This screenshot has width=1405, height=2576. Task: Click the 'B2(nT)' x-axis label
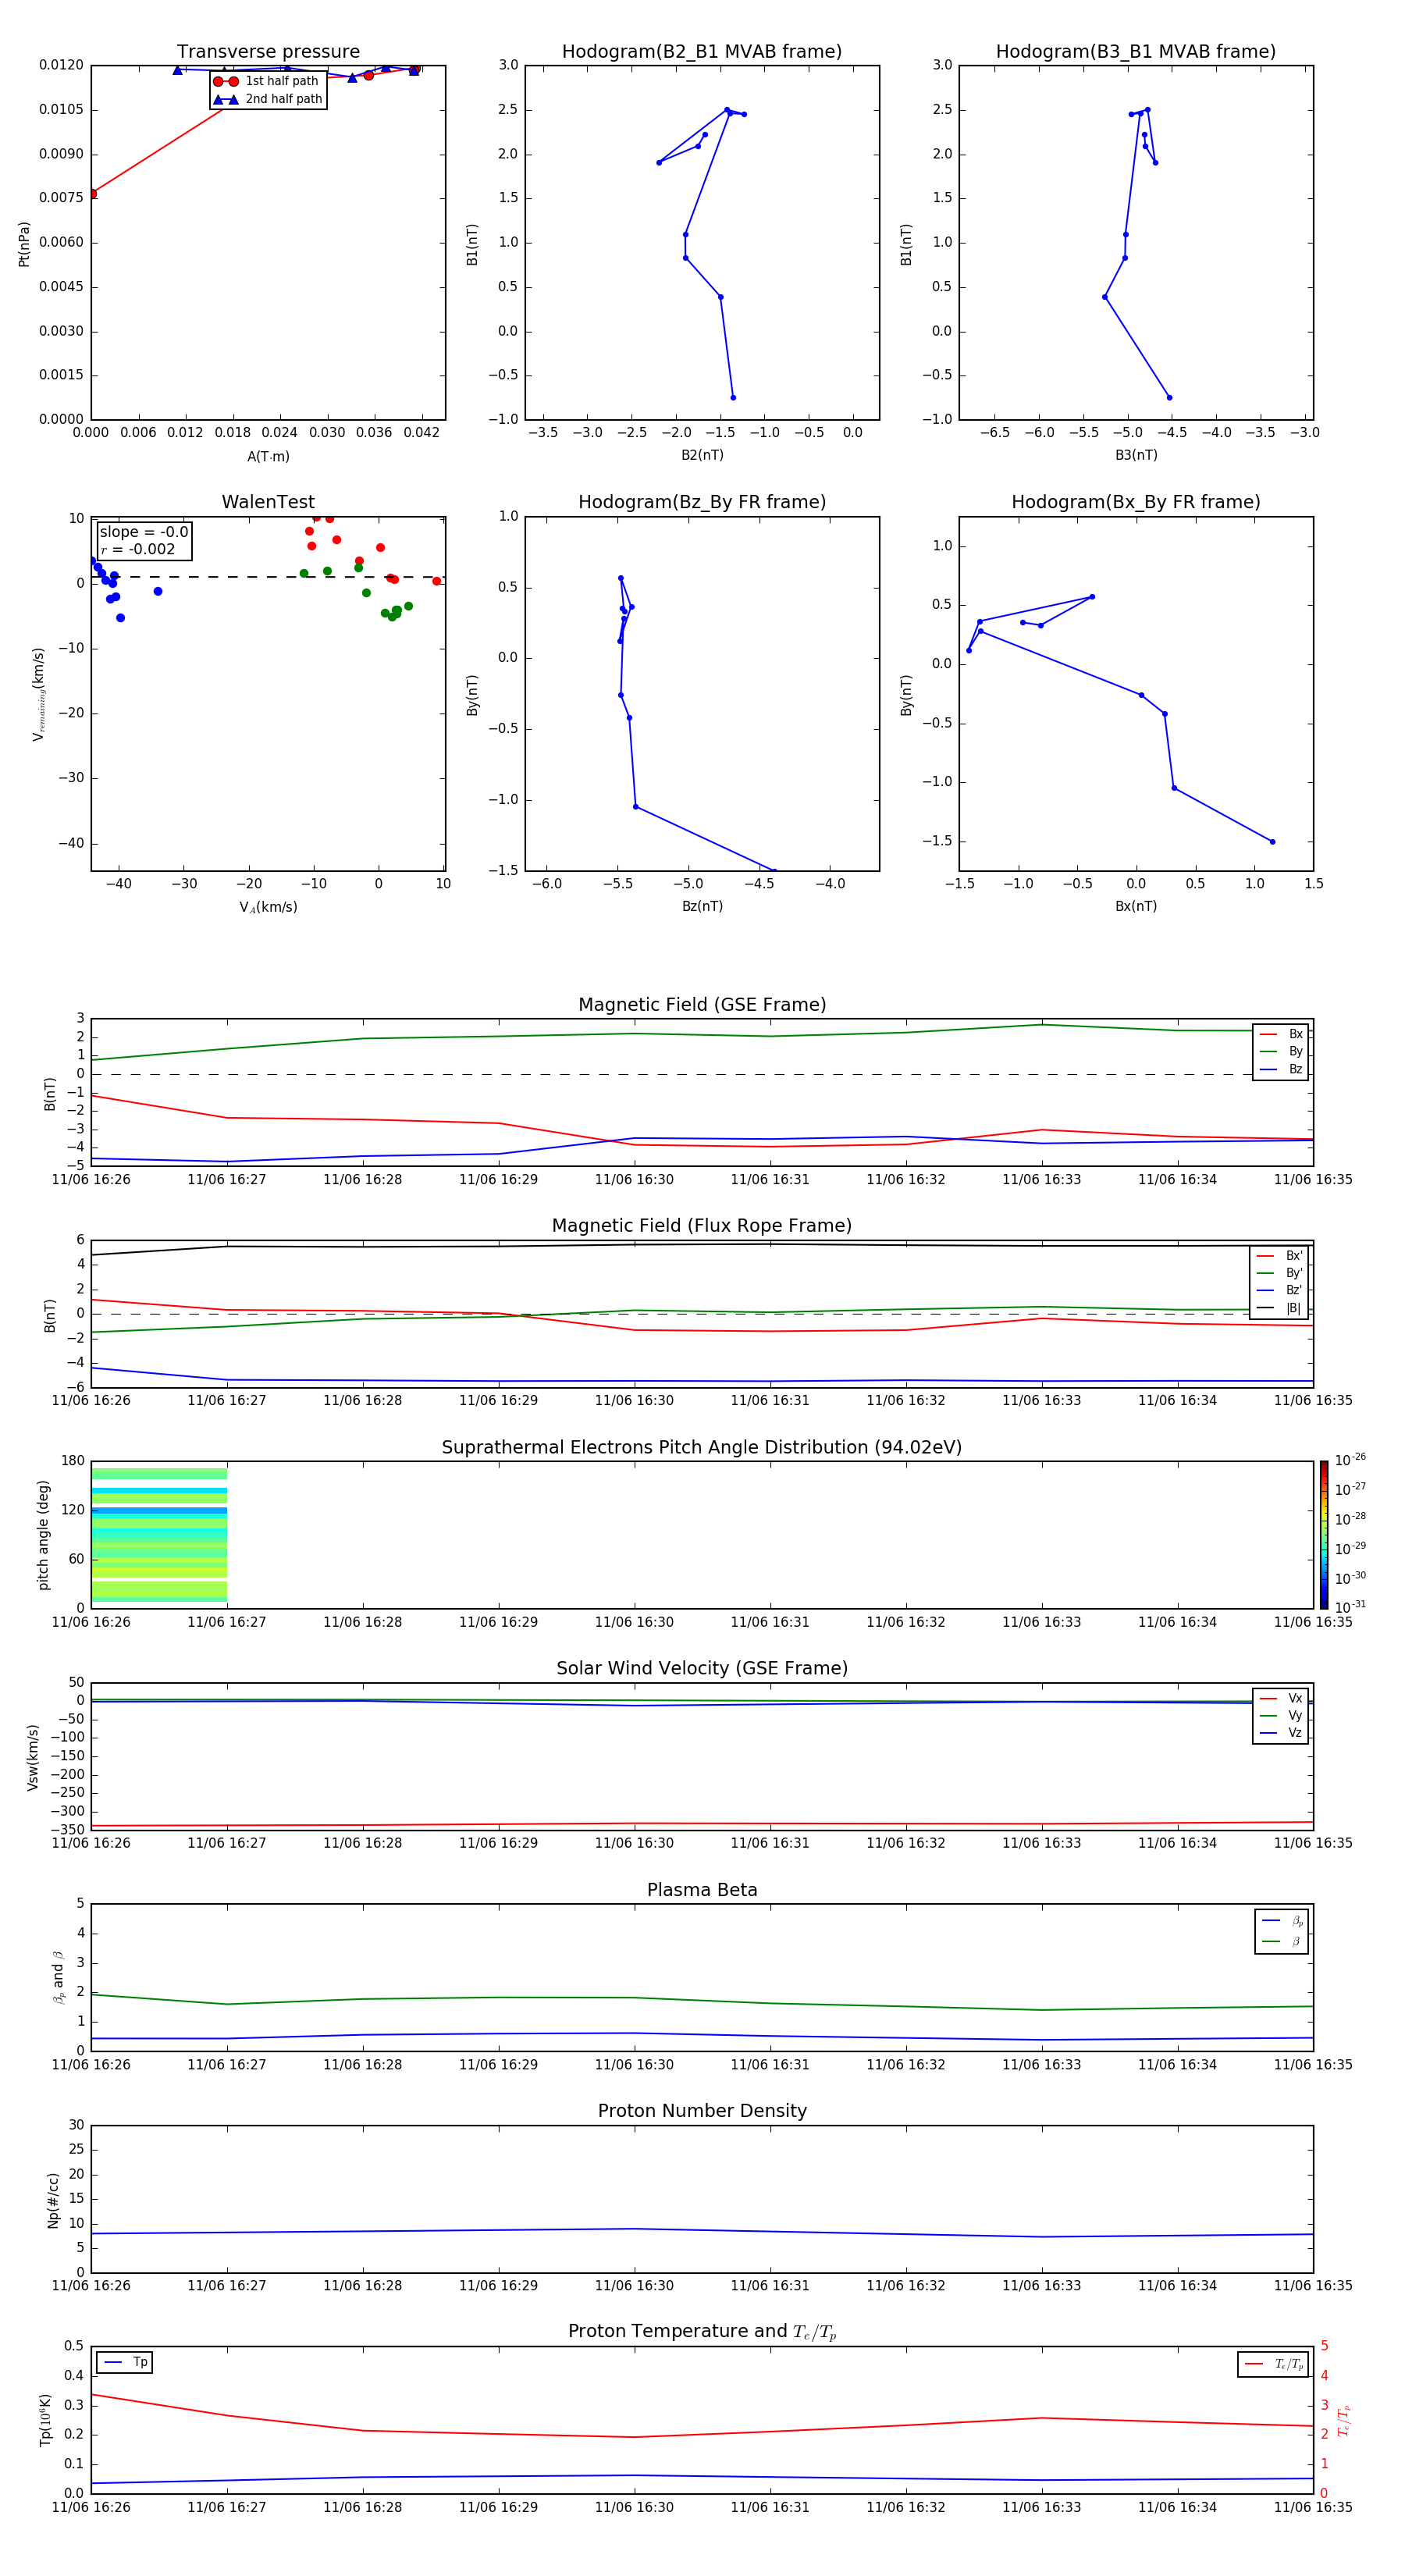(702, 455)
